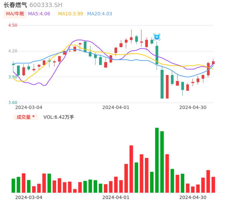Click the first green volume bar
Viewport: 229px width, 202px height.
pyautogui.click(x=13, y=186)
